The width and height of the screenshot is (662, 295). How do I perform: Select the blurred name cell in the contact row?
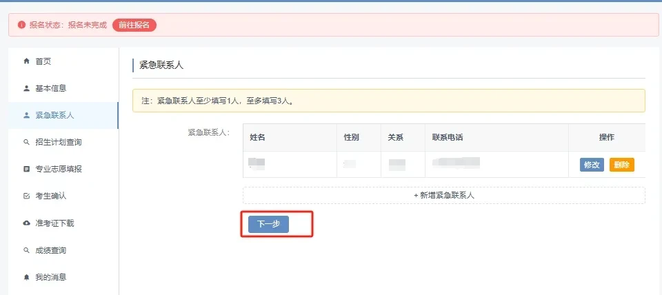(257, 164)
